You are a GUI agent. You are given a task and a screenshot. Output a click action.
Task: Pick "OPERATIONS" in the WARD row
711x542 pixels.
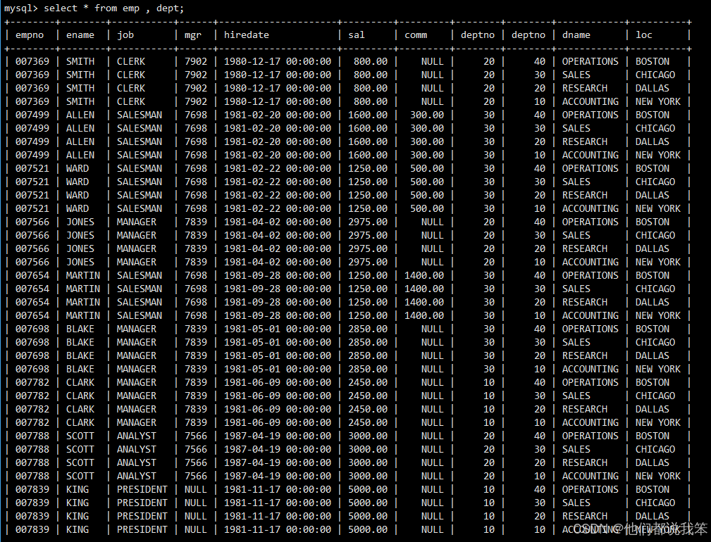coord(591,168)
